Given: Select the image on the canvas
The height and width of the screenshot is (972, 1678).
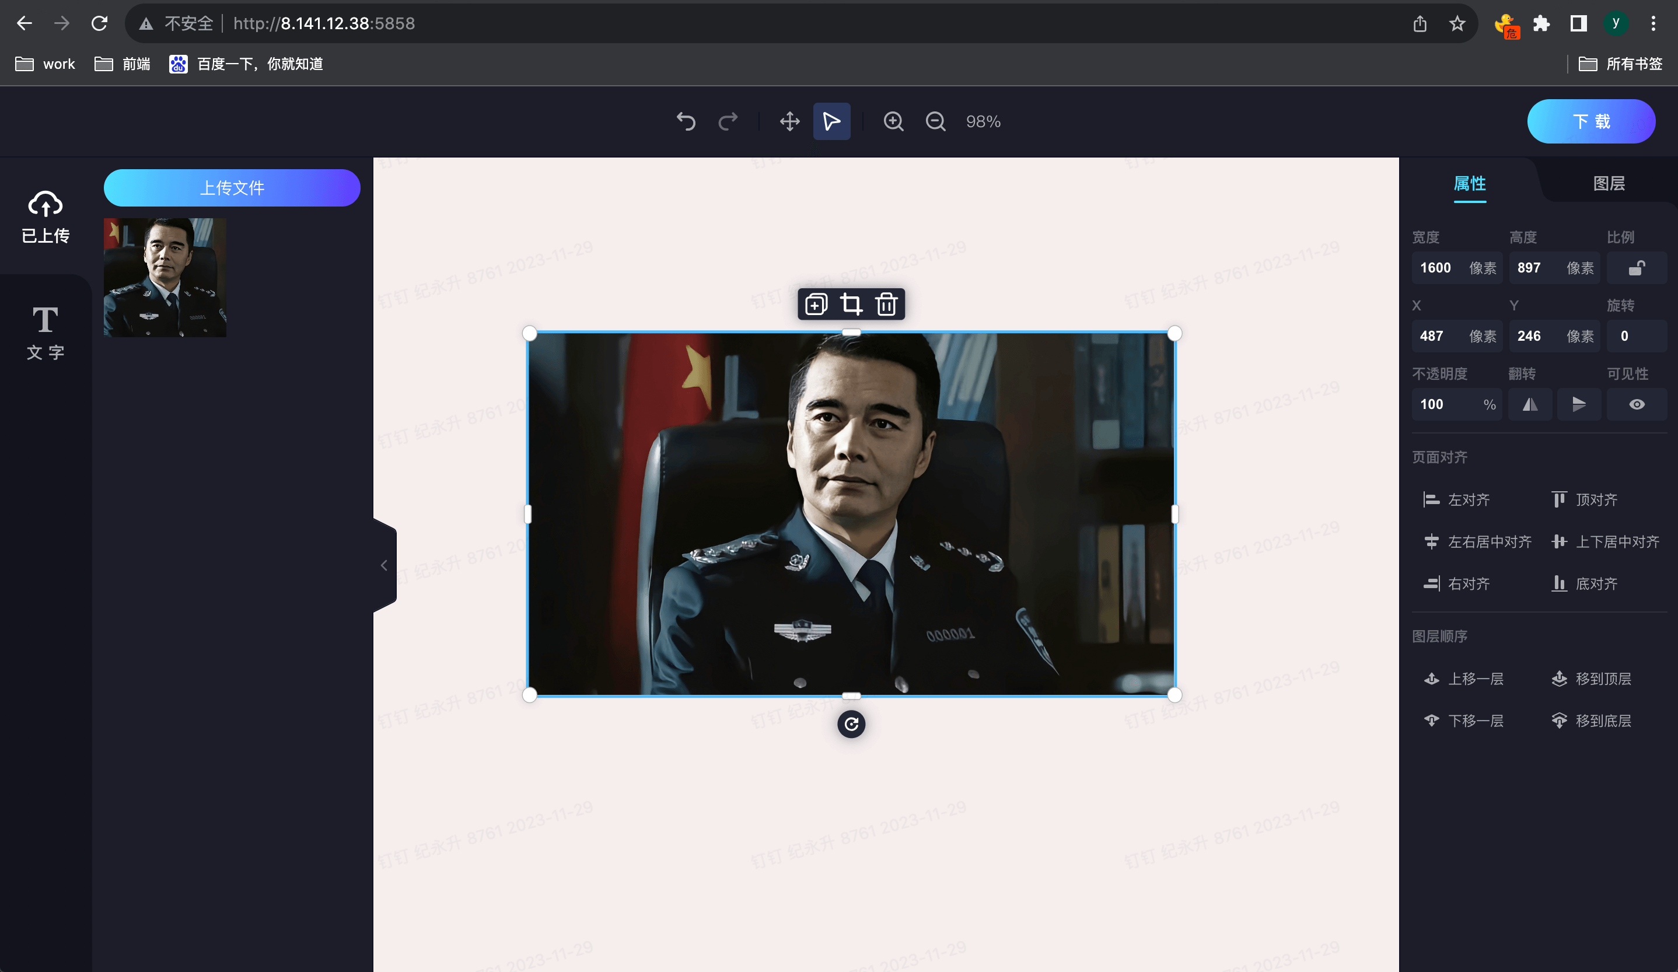Looking at the screenshot, I should coord(851,513).
